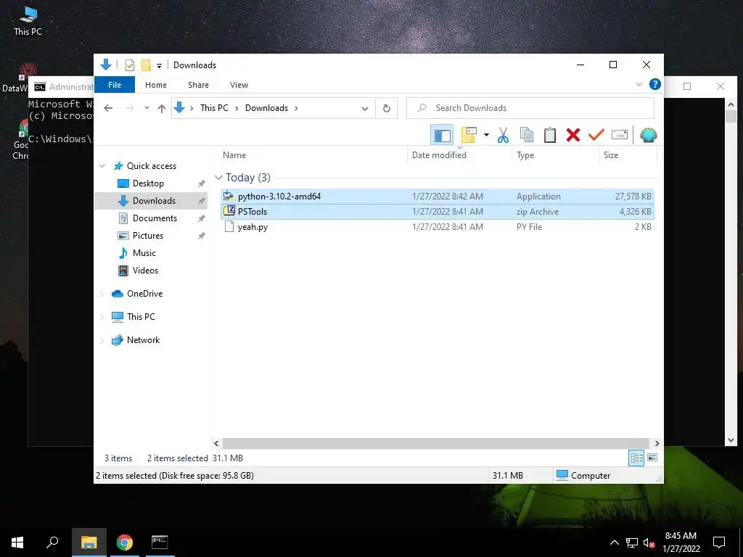
Task: Click This PC in the address breadcrumb
Action: pyautogui.click(x=214, y=108)
